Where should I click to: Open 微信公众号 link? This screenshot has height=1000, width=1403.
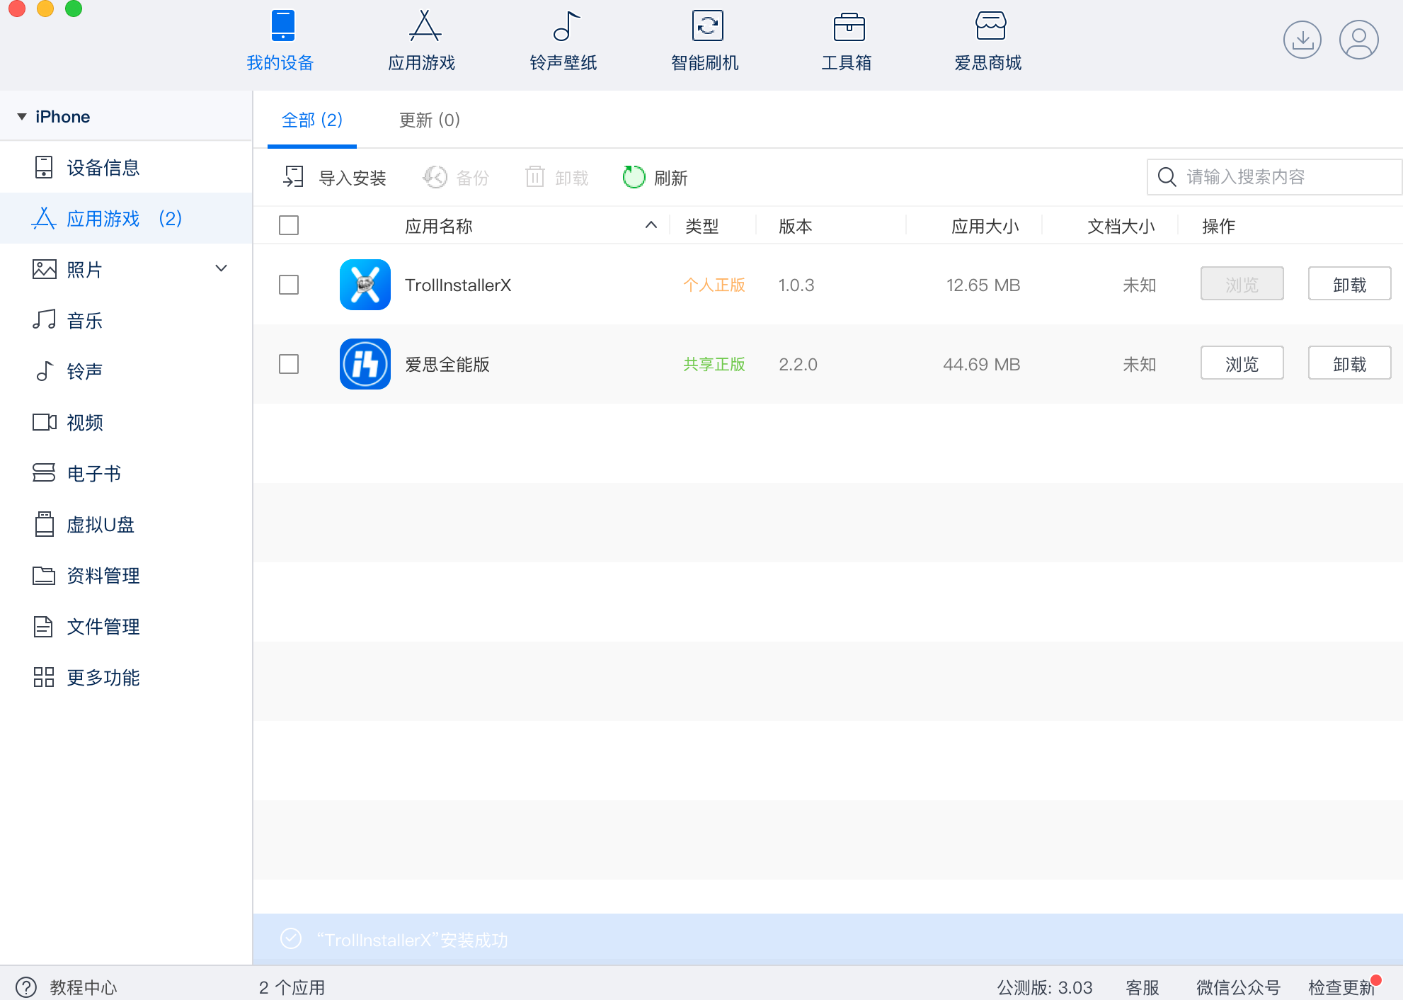point(1239,987)
